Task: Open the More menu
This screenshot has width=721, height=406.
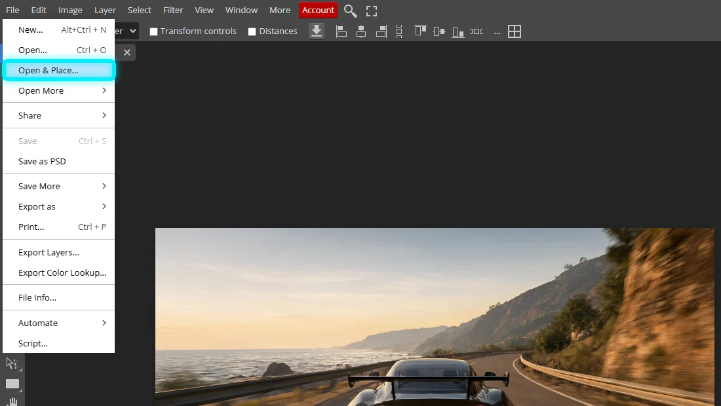Action: click(280, 10)
